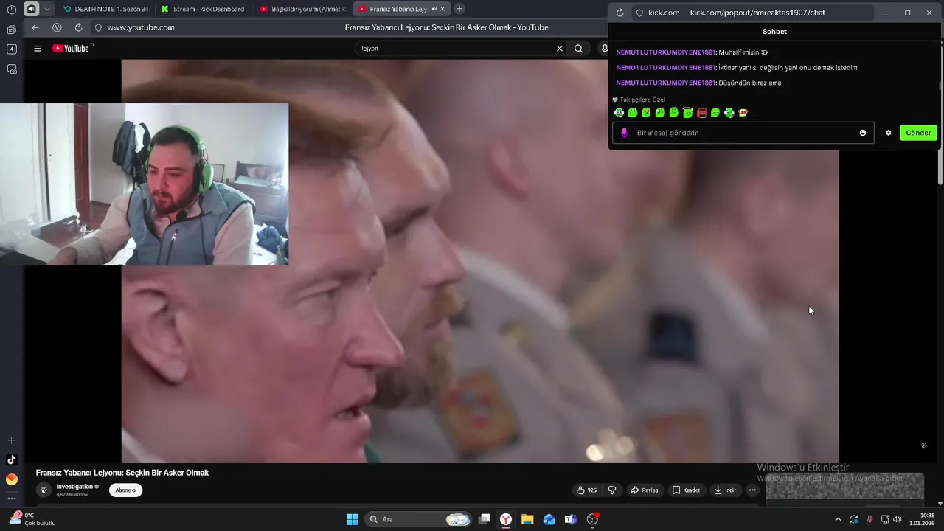Open the orange assistant icon in the sidebar
This screenshot has height=531, width=944.
click(x=11, y=479)
